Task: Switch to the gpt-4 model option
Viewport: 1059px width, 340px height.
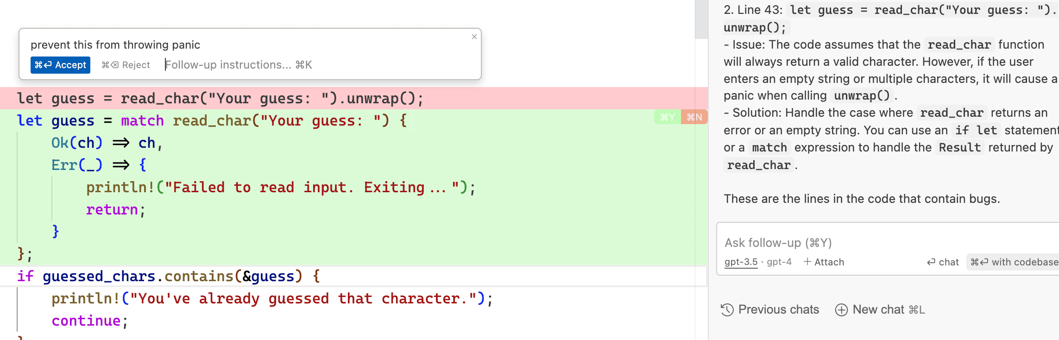Action: click(x=779, y=262)
